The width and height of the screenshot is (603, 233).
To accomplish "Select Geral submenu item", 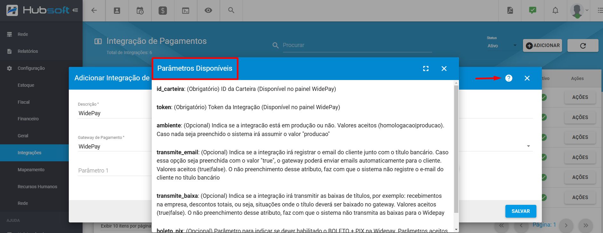I will (23, 136).
